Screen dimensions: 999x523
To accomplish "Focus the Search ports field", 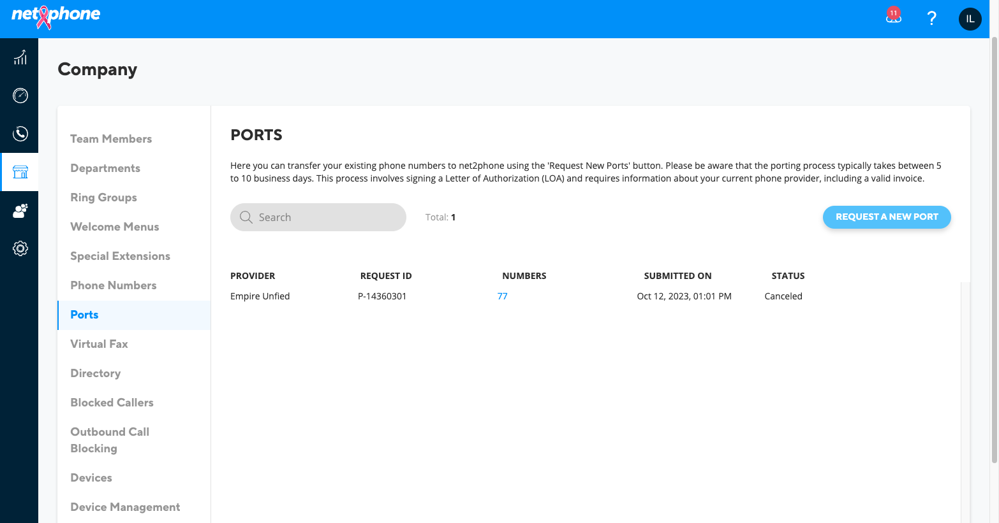I will point(318,217).
